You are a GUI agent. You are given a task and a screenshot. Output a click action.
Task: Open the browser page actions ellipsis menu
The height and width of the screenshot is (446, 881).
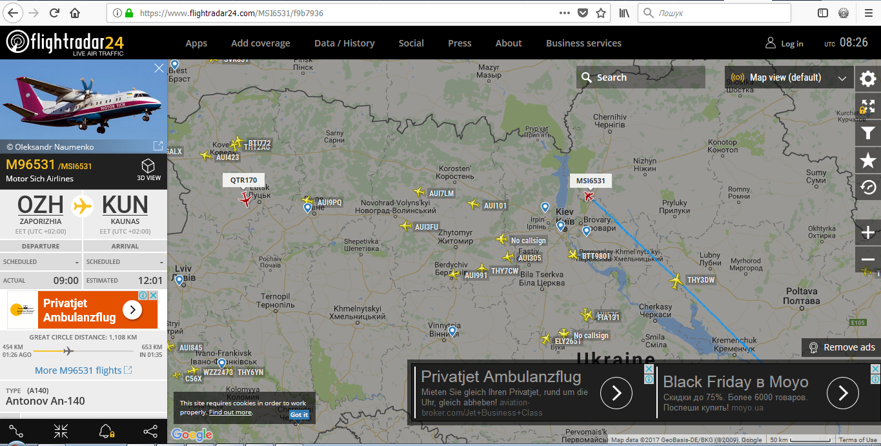[x=564, y=13]
